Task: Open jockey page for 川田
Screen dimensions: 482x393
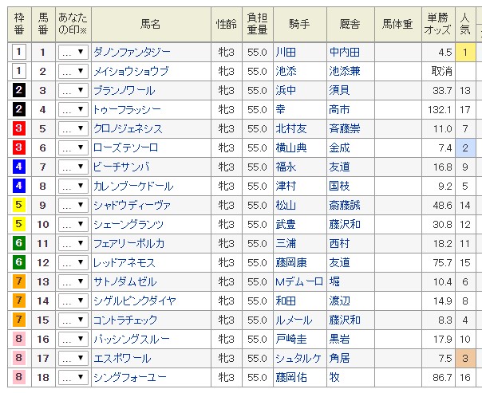Action: click(x=286, y=52)
